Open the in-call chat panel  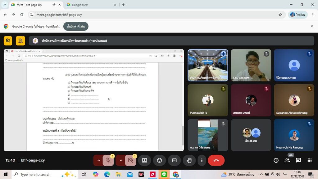tap(298, 160)
